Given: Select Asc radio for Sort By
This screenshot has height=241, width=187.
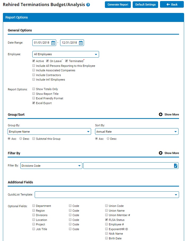Looking at the screenshot, I should pyautogui.click(x=96, y=139).
